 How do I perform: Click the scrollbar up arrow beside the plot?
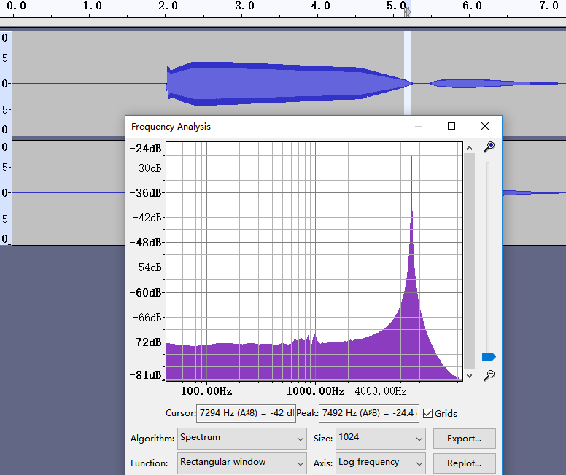point(469,148)
